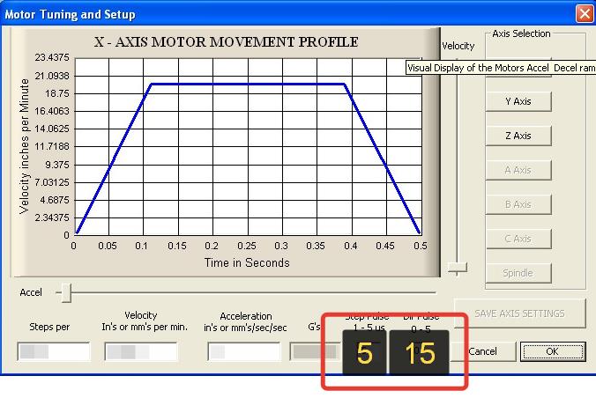Image resolution: width=596 pixels, height=398 pixels.
Task: Click the 'Visual Display of the Motors' tooltip
Action: pos(501,68)
